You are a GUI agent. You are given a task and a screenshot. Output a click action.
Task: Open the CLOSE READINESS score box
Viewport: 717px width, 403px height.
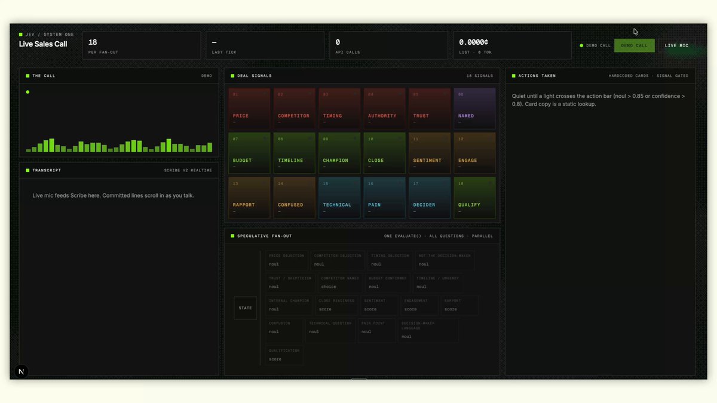pyautogui.click(x=336, y=306)
